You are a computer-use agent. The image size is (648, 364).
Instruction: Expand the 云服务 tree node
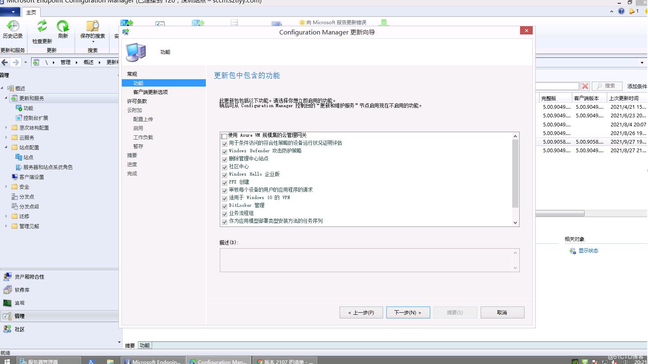tap(6, 137)
